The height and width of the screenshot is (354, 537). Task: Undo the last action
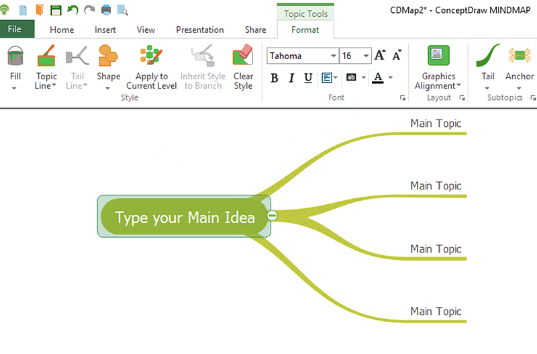tap(72, 9)
